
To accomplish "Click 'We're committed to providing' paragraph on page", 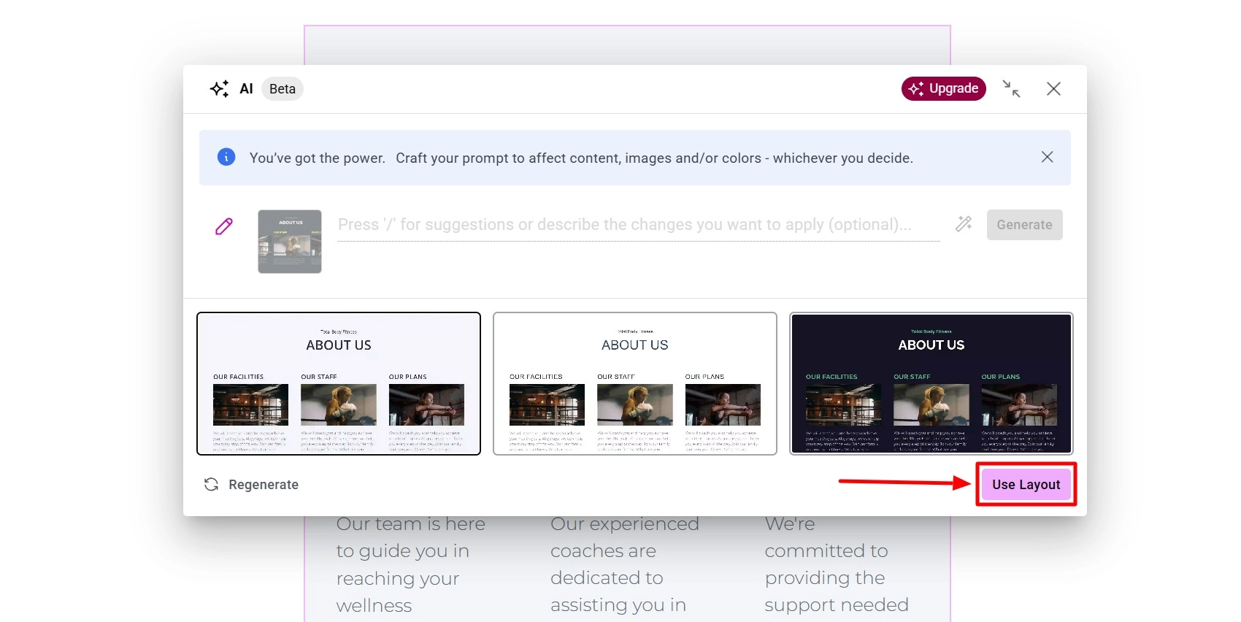I will (837, 564).
